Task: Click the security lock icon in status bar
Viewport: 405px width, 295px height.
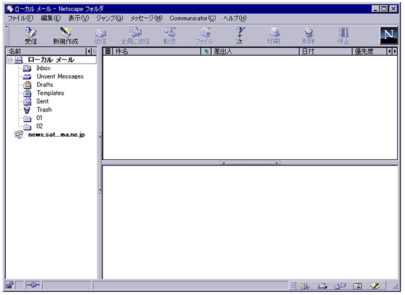Action: [10, 285]
